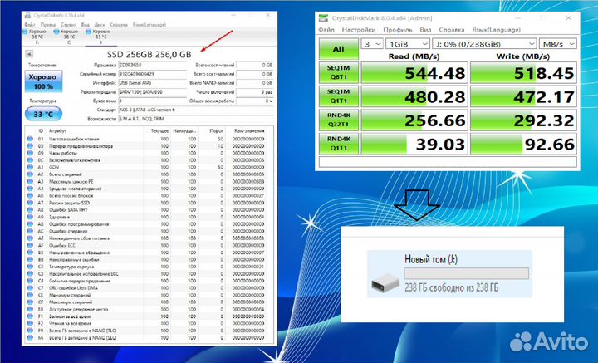598x363 pixels.
Task: Click the Raw-значения column header
Action: point(249,130)
